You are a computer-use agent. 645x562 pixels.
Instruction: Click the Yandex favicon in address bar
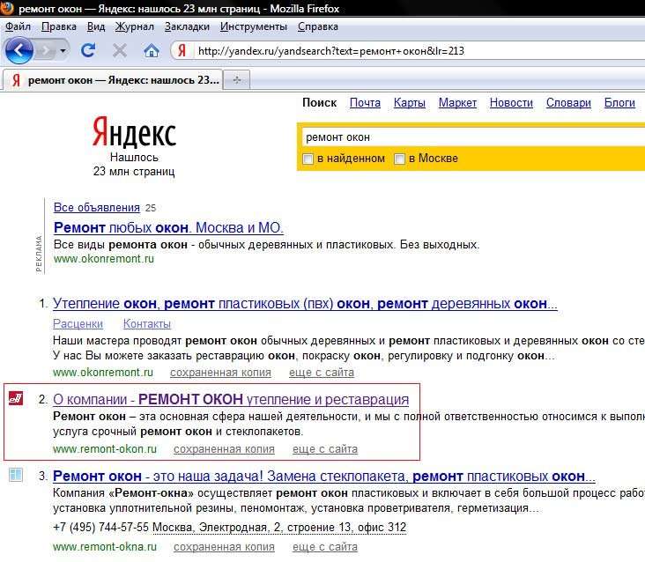point(182,50)
